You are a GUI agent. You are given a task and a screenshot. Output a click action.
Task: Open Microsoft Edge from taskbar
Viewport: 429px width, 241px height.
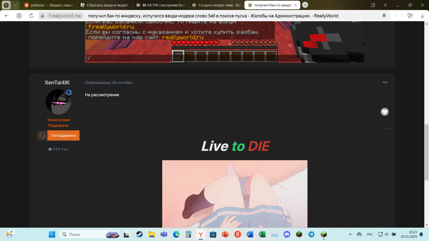pos(176,234)
